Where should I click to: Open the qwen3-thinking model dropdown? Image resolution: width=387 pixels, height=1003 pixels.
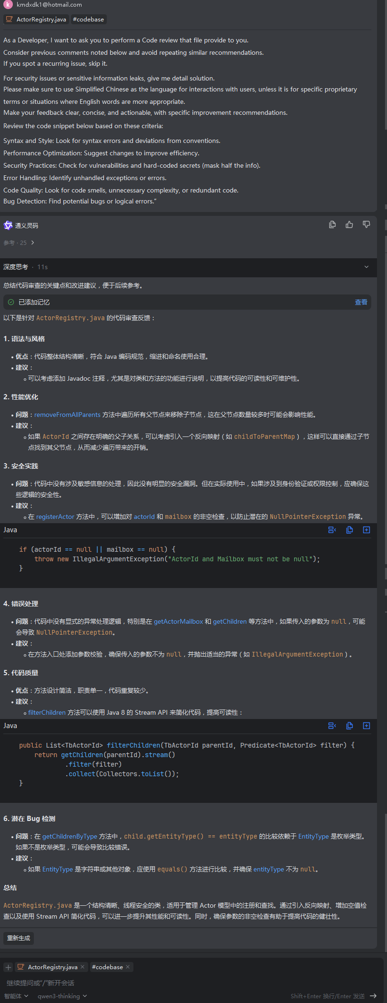coord(62,996)
